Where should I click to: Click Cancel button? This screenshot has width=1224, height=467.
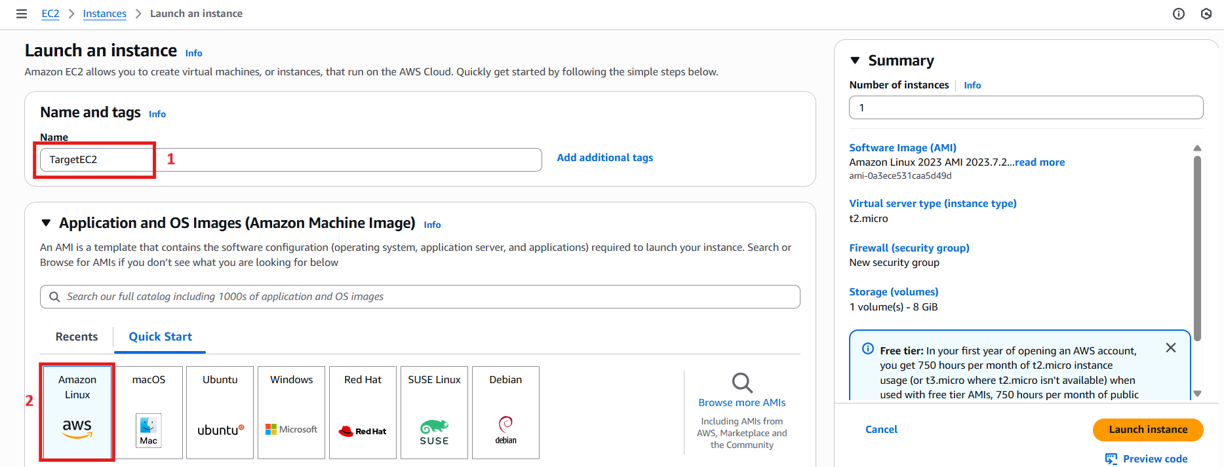(x=881, y=430)
